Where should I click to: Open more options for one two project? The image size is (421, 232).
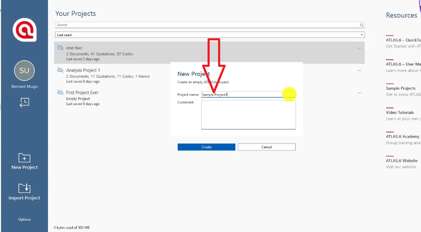point(359,48)
